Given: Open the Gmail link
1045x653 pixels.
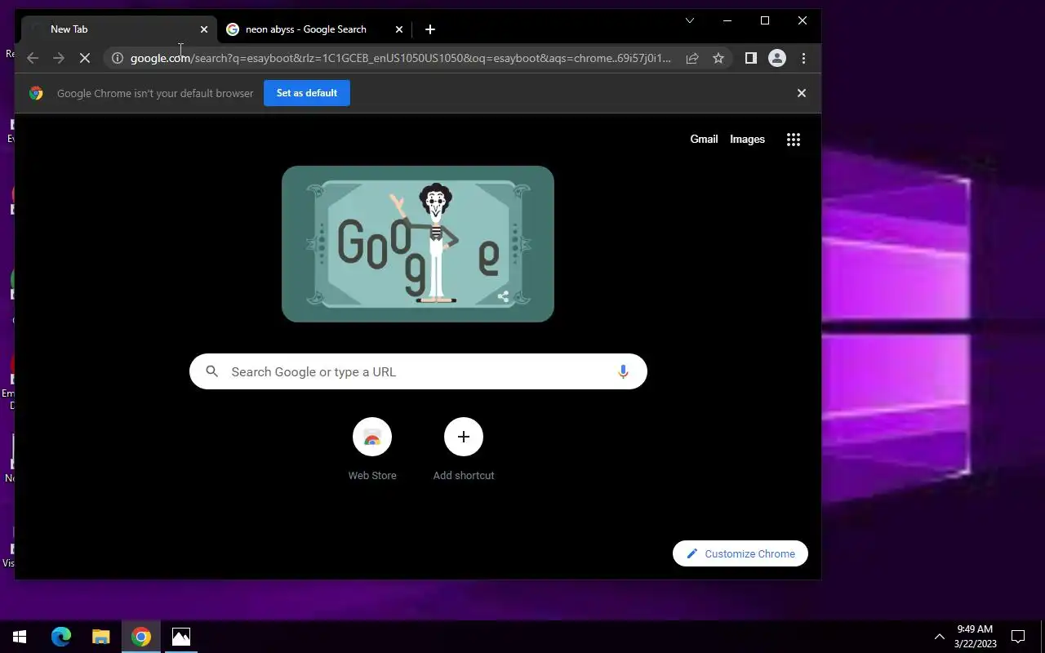Looking at the screenshot, I should (704, 140).
